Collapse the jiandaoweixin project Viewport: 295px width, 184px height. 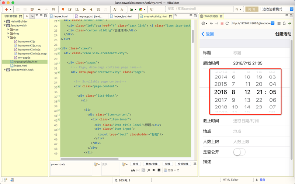[4, 25]
